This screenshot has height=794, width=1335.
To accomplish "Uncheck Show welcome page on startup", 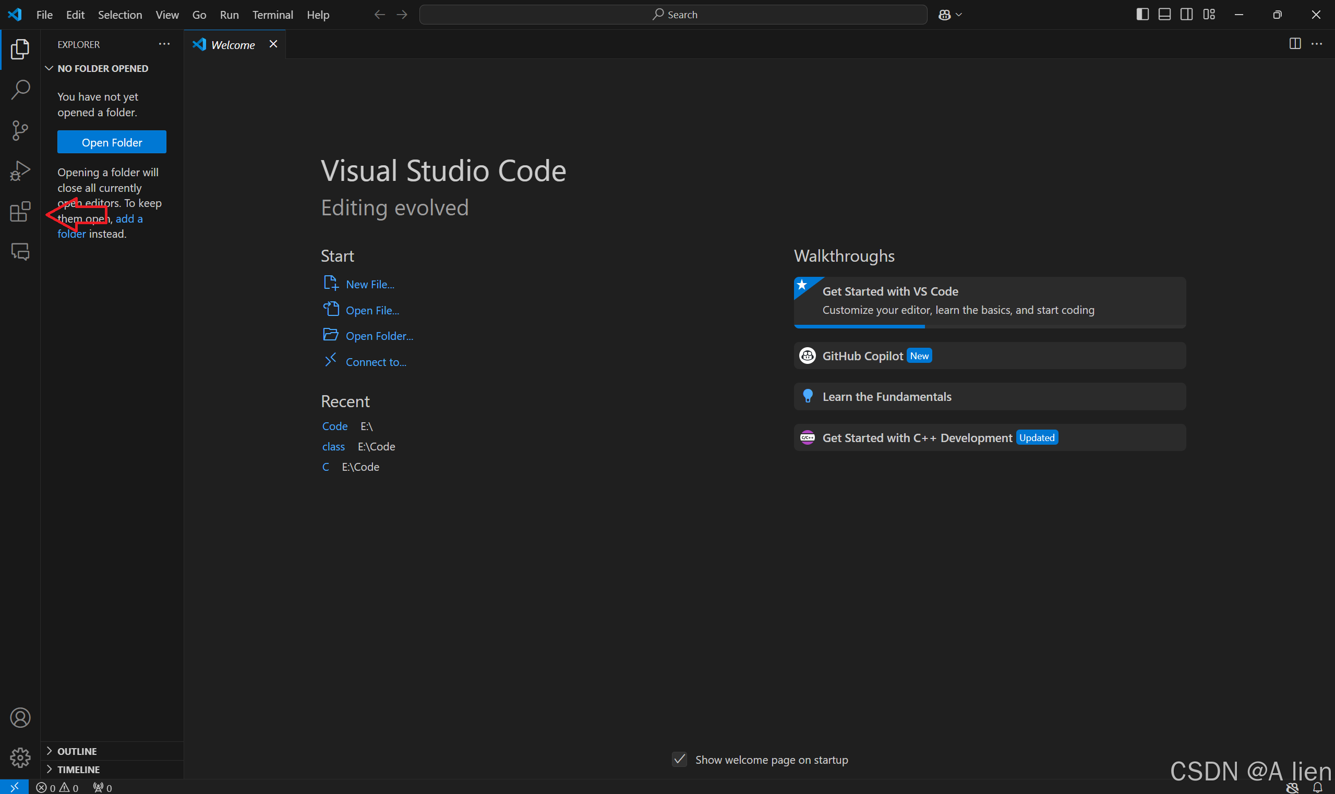I will [679, 759].
